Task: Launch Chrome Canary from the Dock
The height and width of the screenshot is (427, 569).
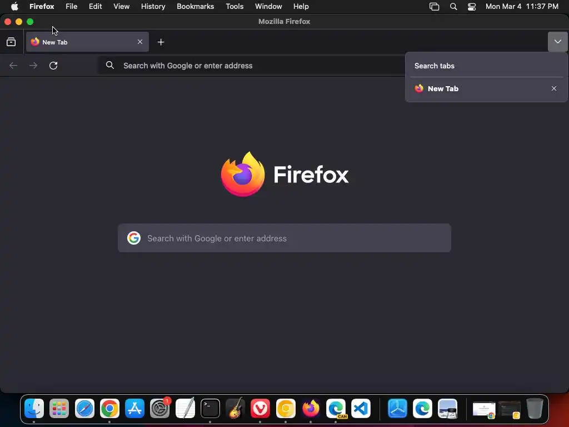Action: click(x=286, y=409)
